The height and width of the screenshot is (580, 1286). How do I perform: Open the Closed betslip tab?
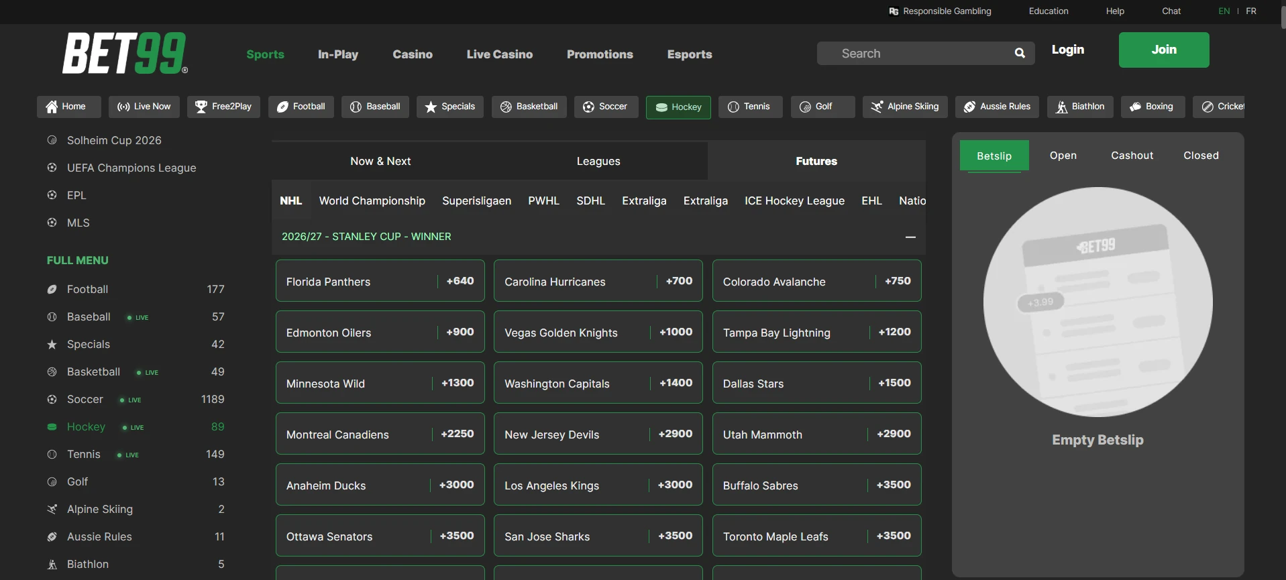1201,156
